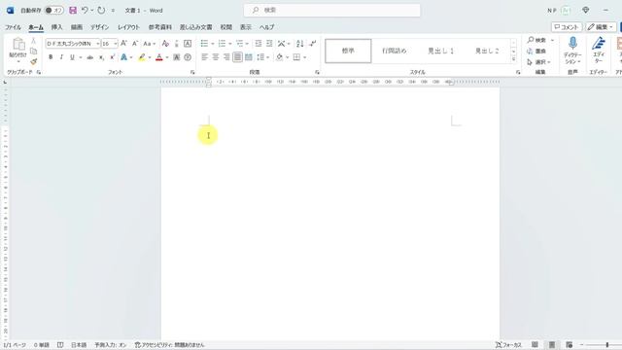Select the Format Painter brush icon

pyautogui.click(x=34, y=61)
